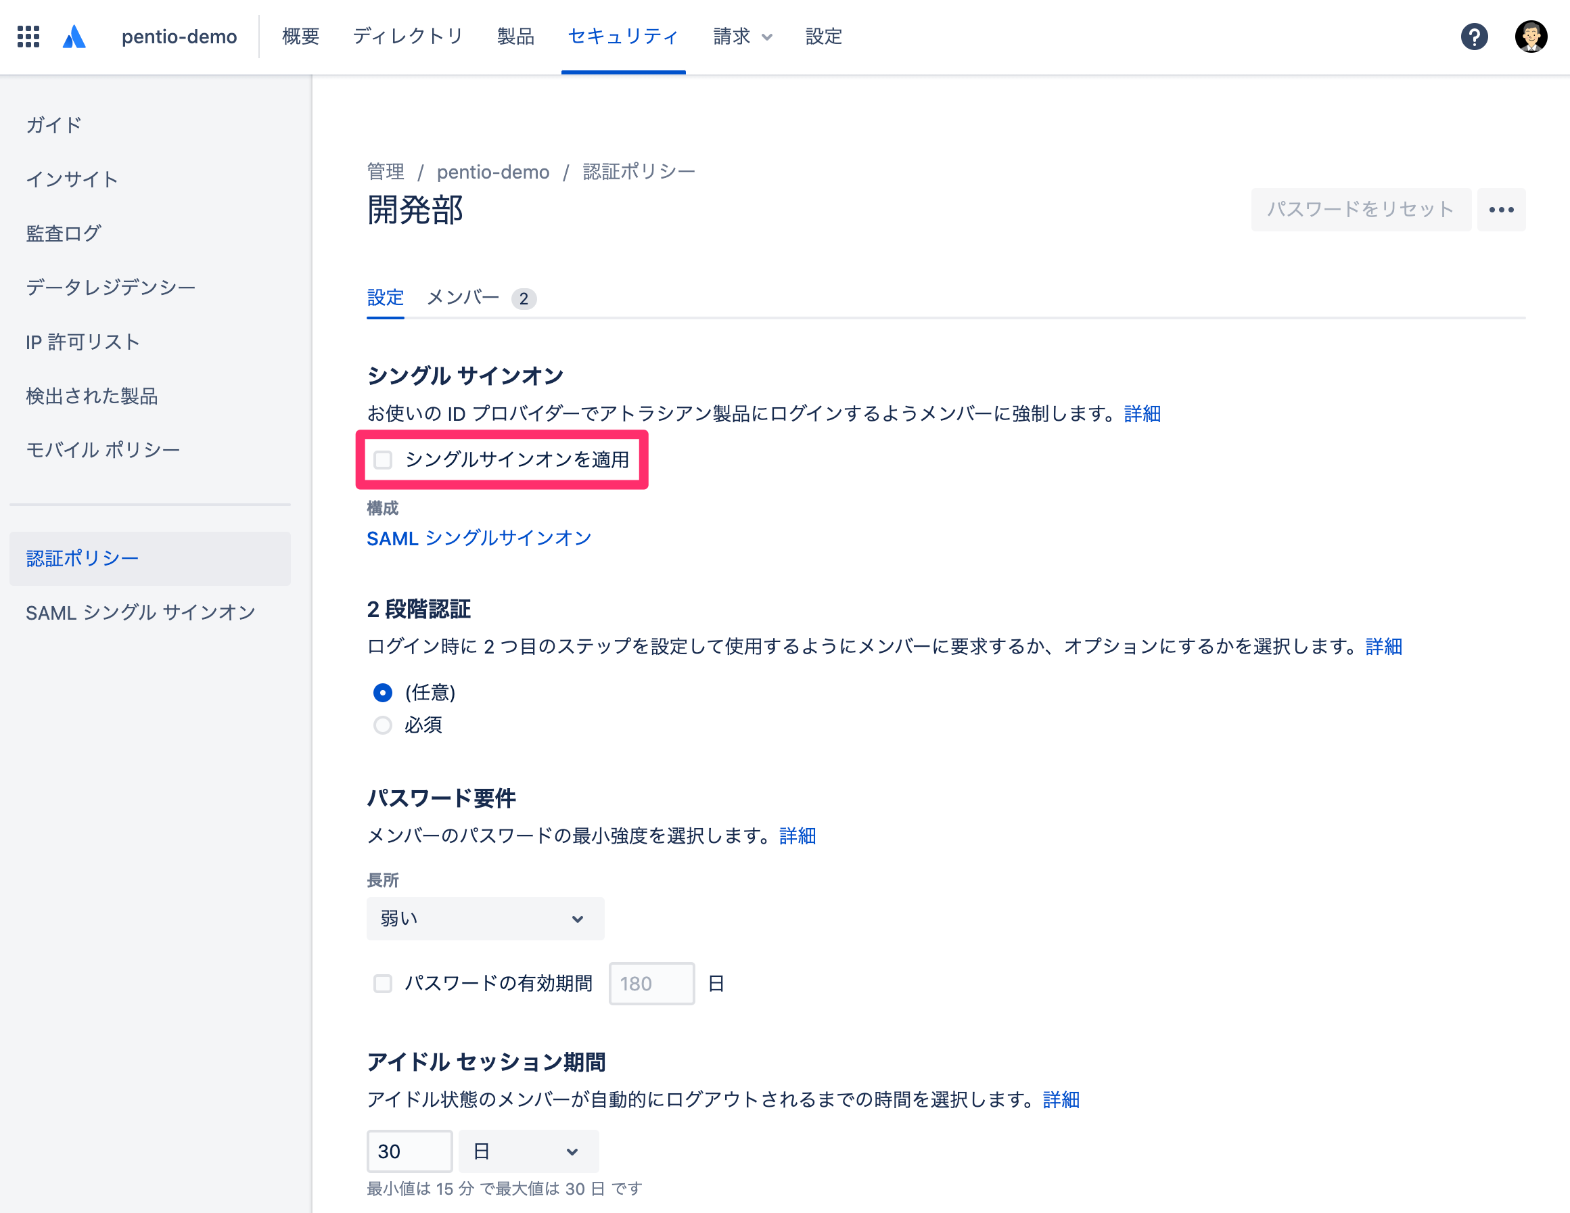Open IP 許可リスト in the sidebar

coord(83,342)
